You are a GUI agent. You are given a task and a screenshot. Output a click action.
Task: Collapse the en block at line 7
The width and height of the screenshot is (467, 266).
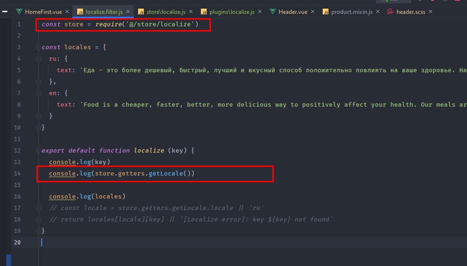click(38, 93)
